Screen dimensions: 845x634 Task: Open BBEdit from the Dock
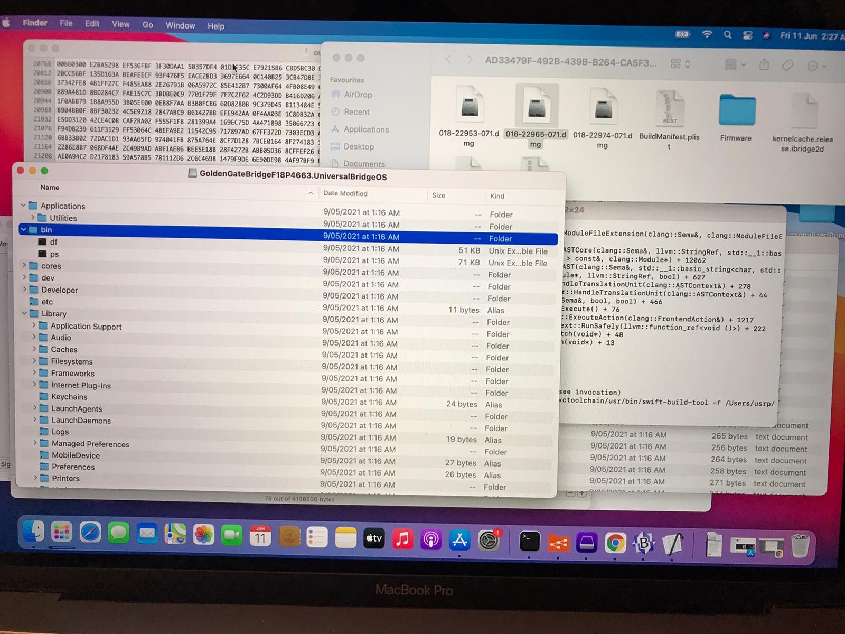pyautogui.click(x=643, y=544)
